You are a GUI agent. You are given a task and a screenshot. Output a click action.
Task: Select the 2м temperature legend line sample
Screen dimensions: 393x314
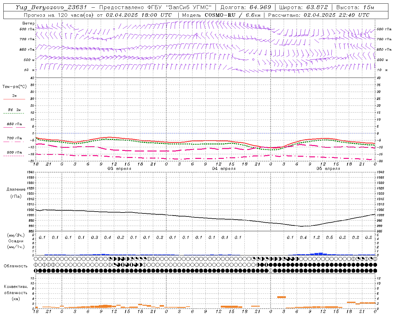[14, 99]
